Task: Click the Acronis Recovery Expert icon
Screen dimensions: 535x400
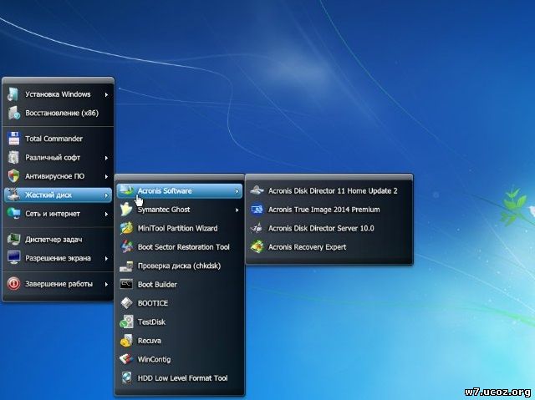Action: tap(257, 247)
